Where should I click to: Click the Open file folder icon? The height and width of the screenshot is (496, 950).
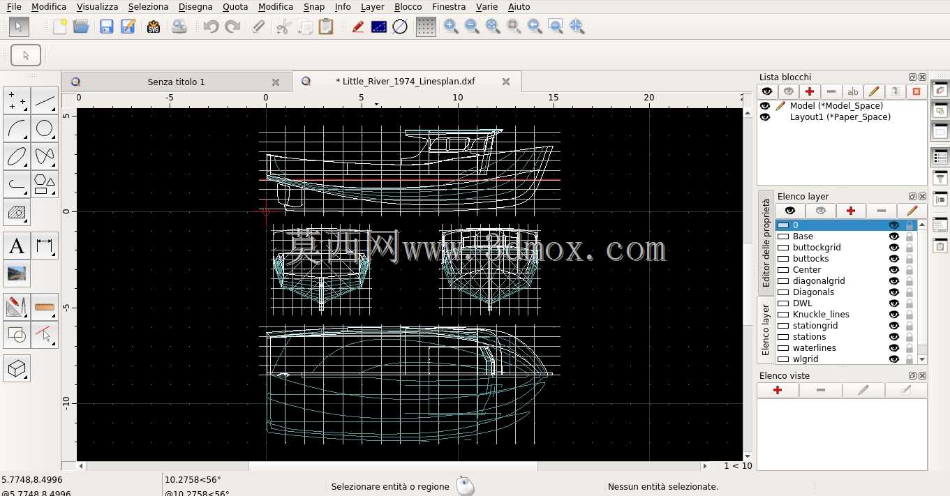tap(81, 27)
